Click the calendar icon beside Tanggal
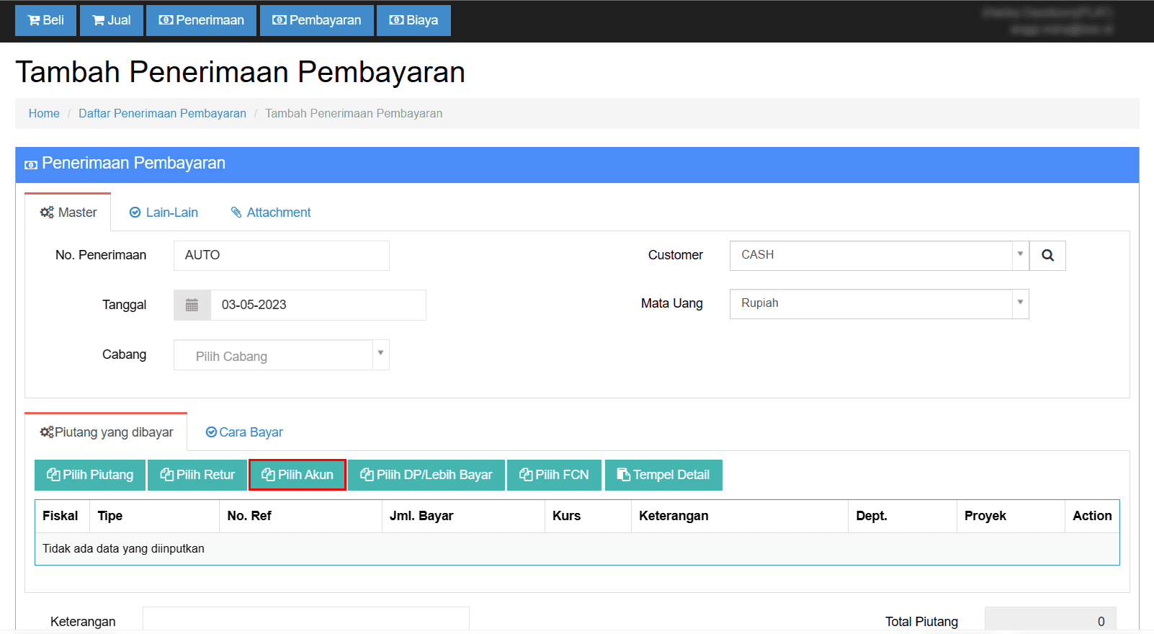 (192, 305)
